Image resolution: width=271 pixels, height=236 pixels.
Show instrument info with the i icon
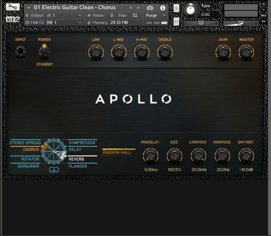tap(162, 8)
